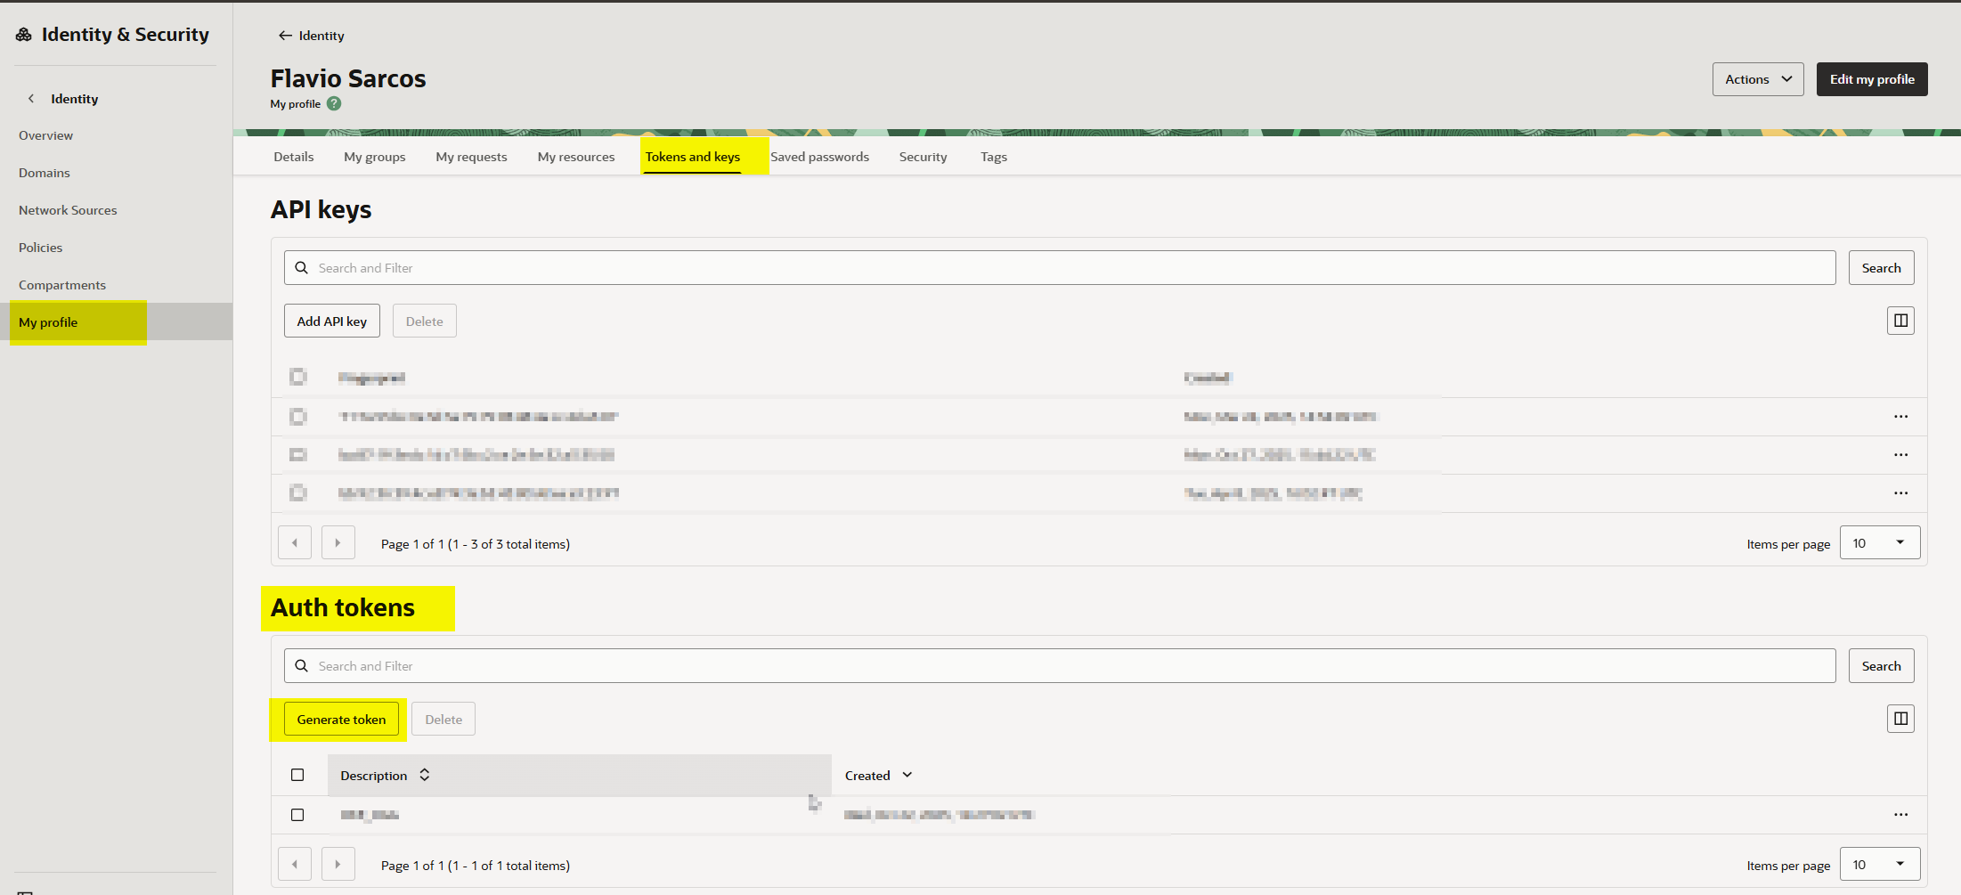Open the My groups tab
The height and width of the screenshot is (895, 1961).
[x=374, y=157]
